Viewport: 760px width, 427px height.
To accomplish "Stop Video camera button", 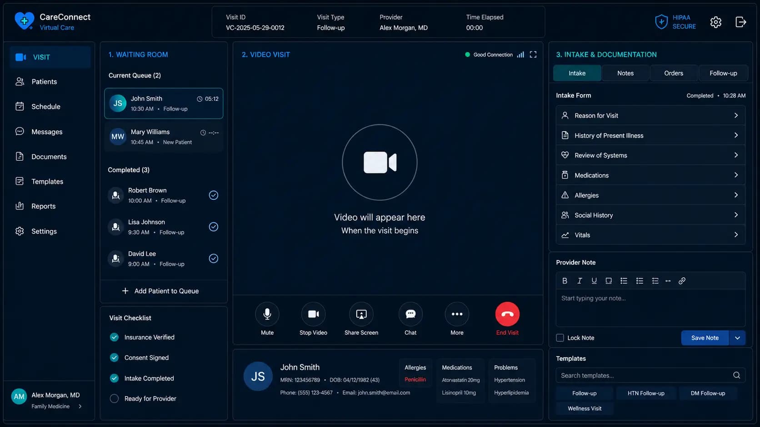I will pos(313,314).
